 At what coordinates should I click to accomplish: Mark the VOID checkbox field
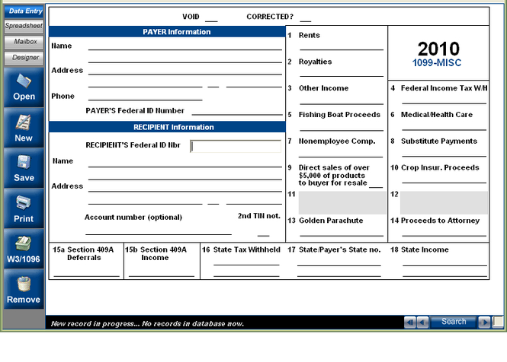tap(211, 17)
